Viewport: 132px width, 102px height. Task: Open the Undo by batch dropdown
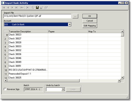(x=63, y=89)
